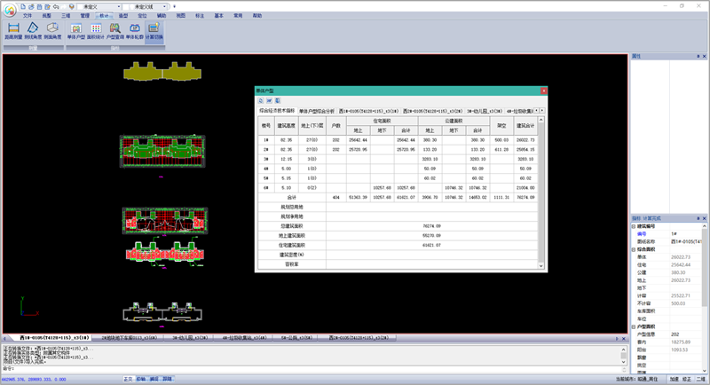Screen dimensions: 710x385
Task: Click the application logo button at top-left
Action: tap(8, 8)
